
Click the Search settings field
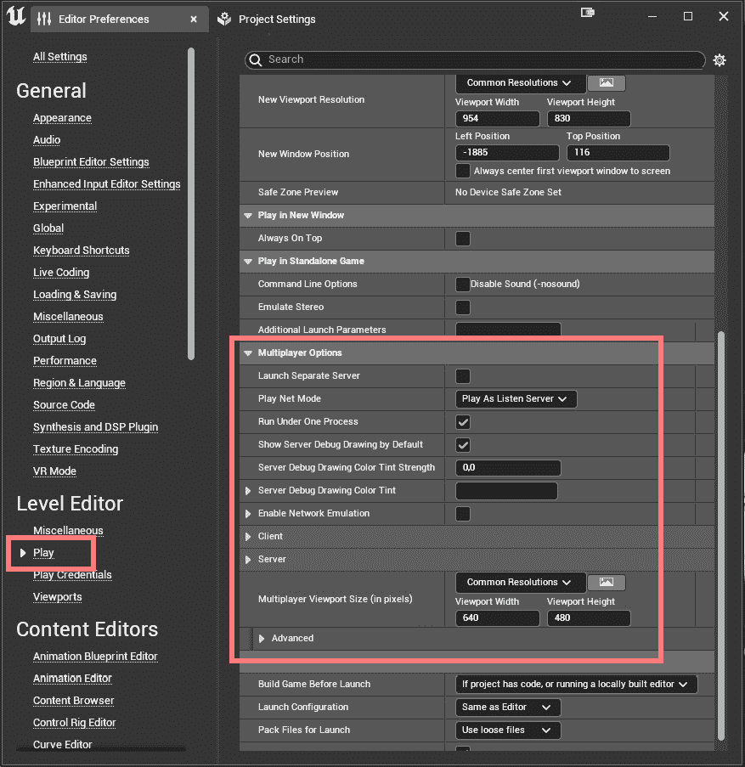point(475,59)
